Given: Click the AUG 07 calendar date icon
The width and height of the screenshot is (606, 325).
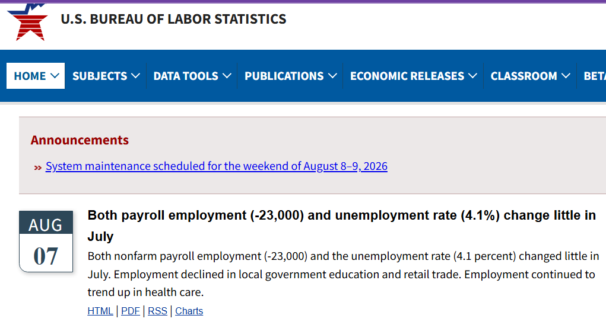Looking at the screenshot, I should [x=46, y=242].
